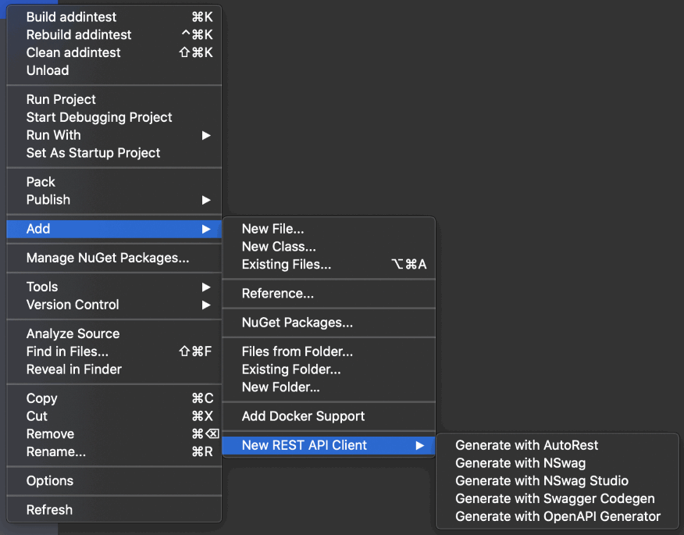
Task: Select New Class… in Add submenu
Action: coord(329,247)
